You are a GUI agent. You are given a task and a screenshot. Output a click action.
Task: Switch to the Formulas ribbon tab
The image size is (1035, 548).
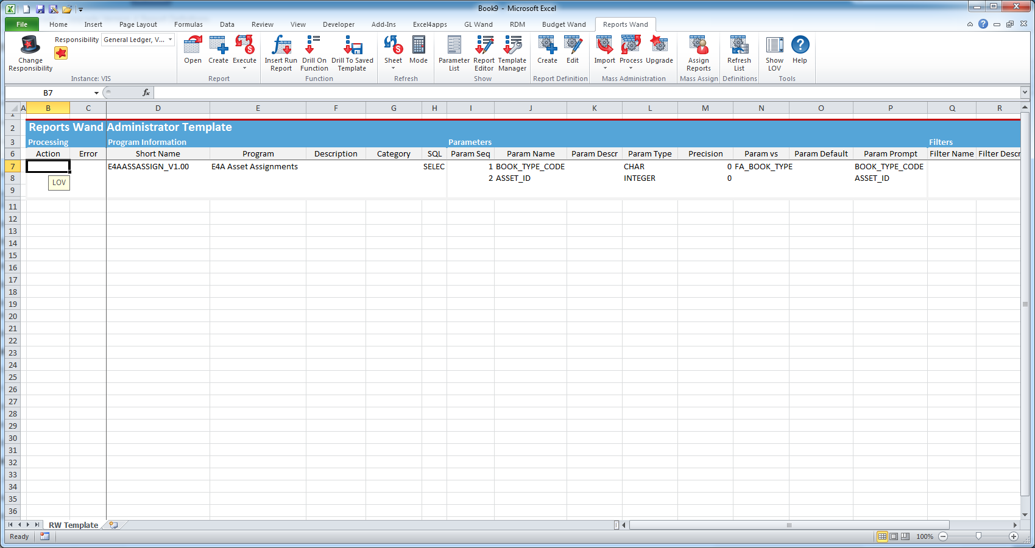point(188,24)
